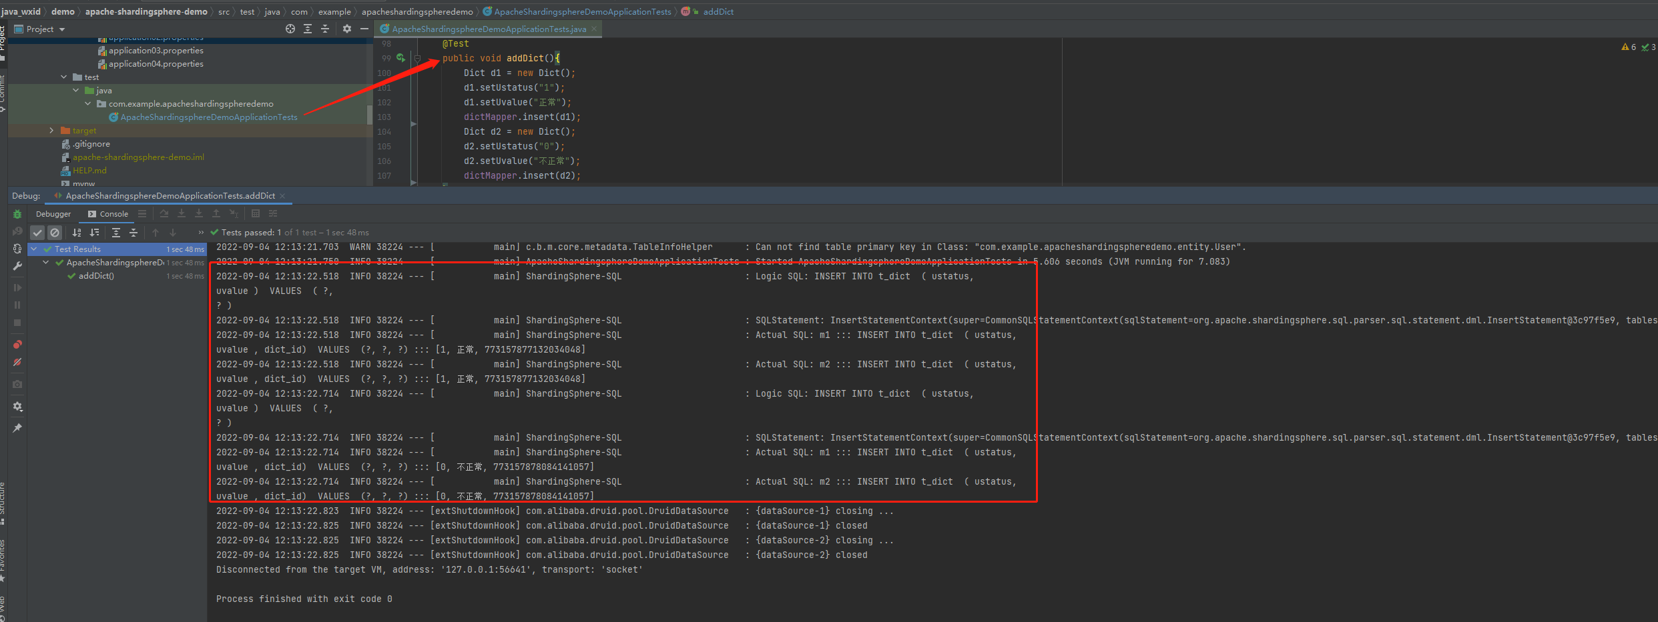Click run test gutter icon at line 99
This screenshot has width=1658, height=622.
click(x=400, y=58)
